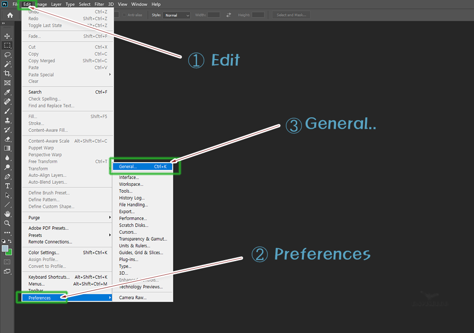Toggle Quick Mask mode icon
Image resolution: width=474 pixels, height=333 pixels.
(7, 262)
